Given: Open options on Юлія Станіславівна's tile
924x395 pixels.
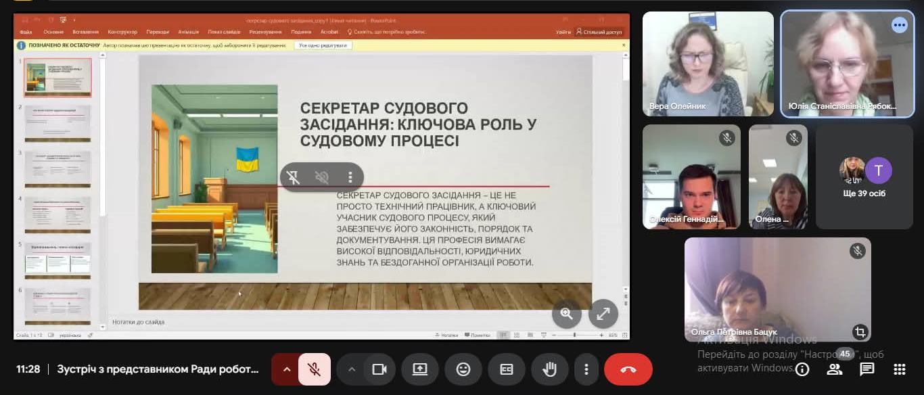Looking at the screenshot, I should coord(899,26).
